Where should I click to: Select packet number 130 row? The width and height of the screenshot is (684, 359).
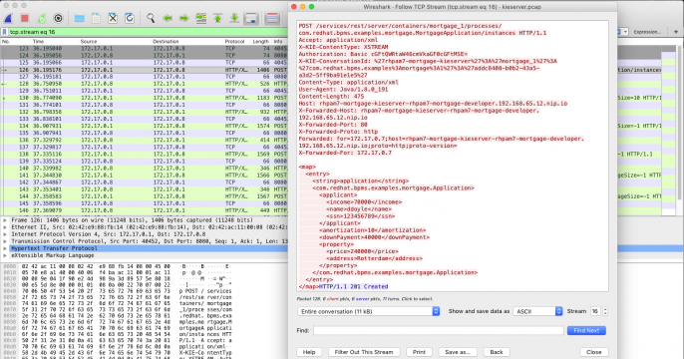pyautogui.click(x=144, y=98)
